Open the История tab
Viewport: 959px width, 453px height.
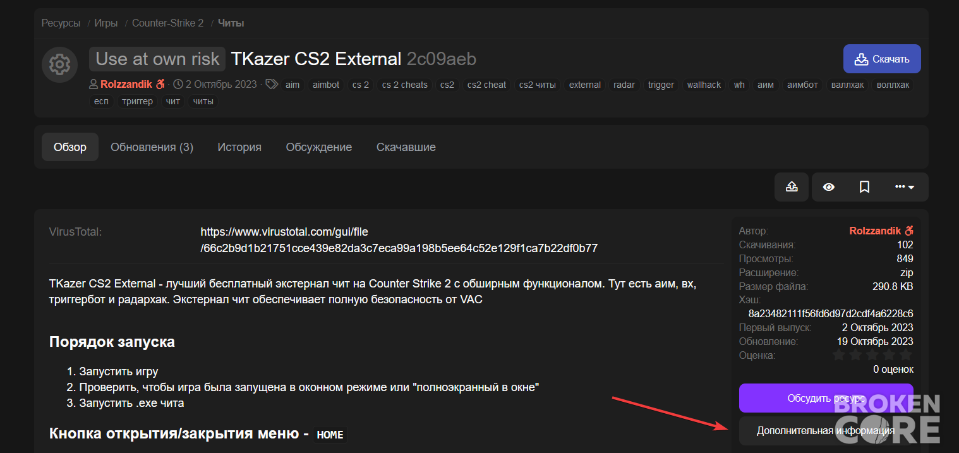239,147
